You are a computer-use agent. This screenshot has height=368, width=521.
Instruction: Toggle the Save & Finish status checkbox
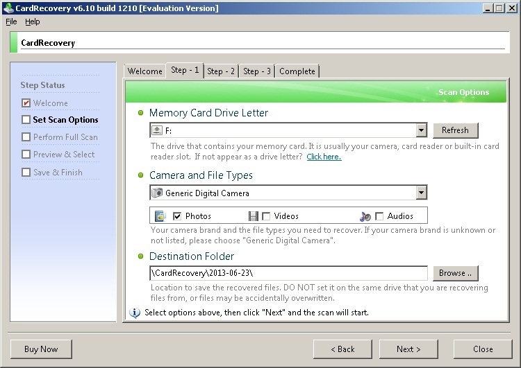[26, 172]
